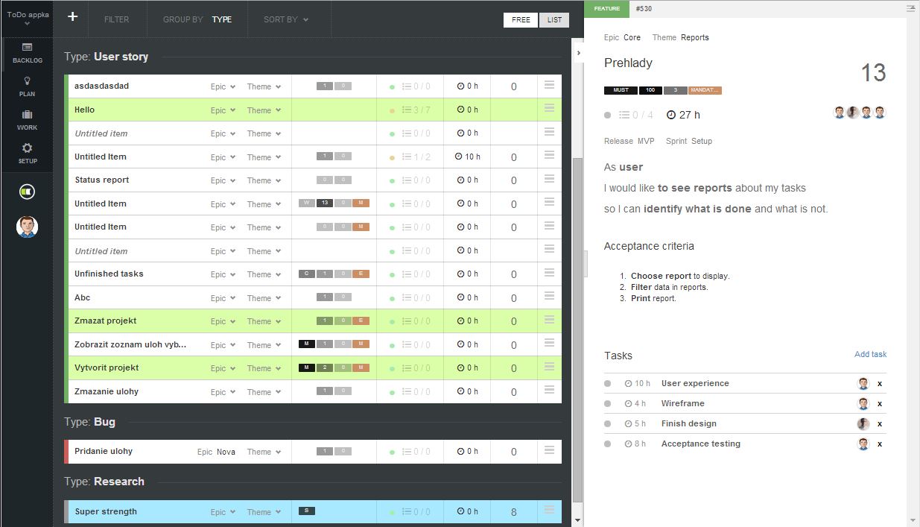Image resolution: width=920 pixels, height=527 pixels.
Task: Open the ToDo appka dropdown
Action: (x=27, y=16)
